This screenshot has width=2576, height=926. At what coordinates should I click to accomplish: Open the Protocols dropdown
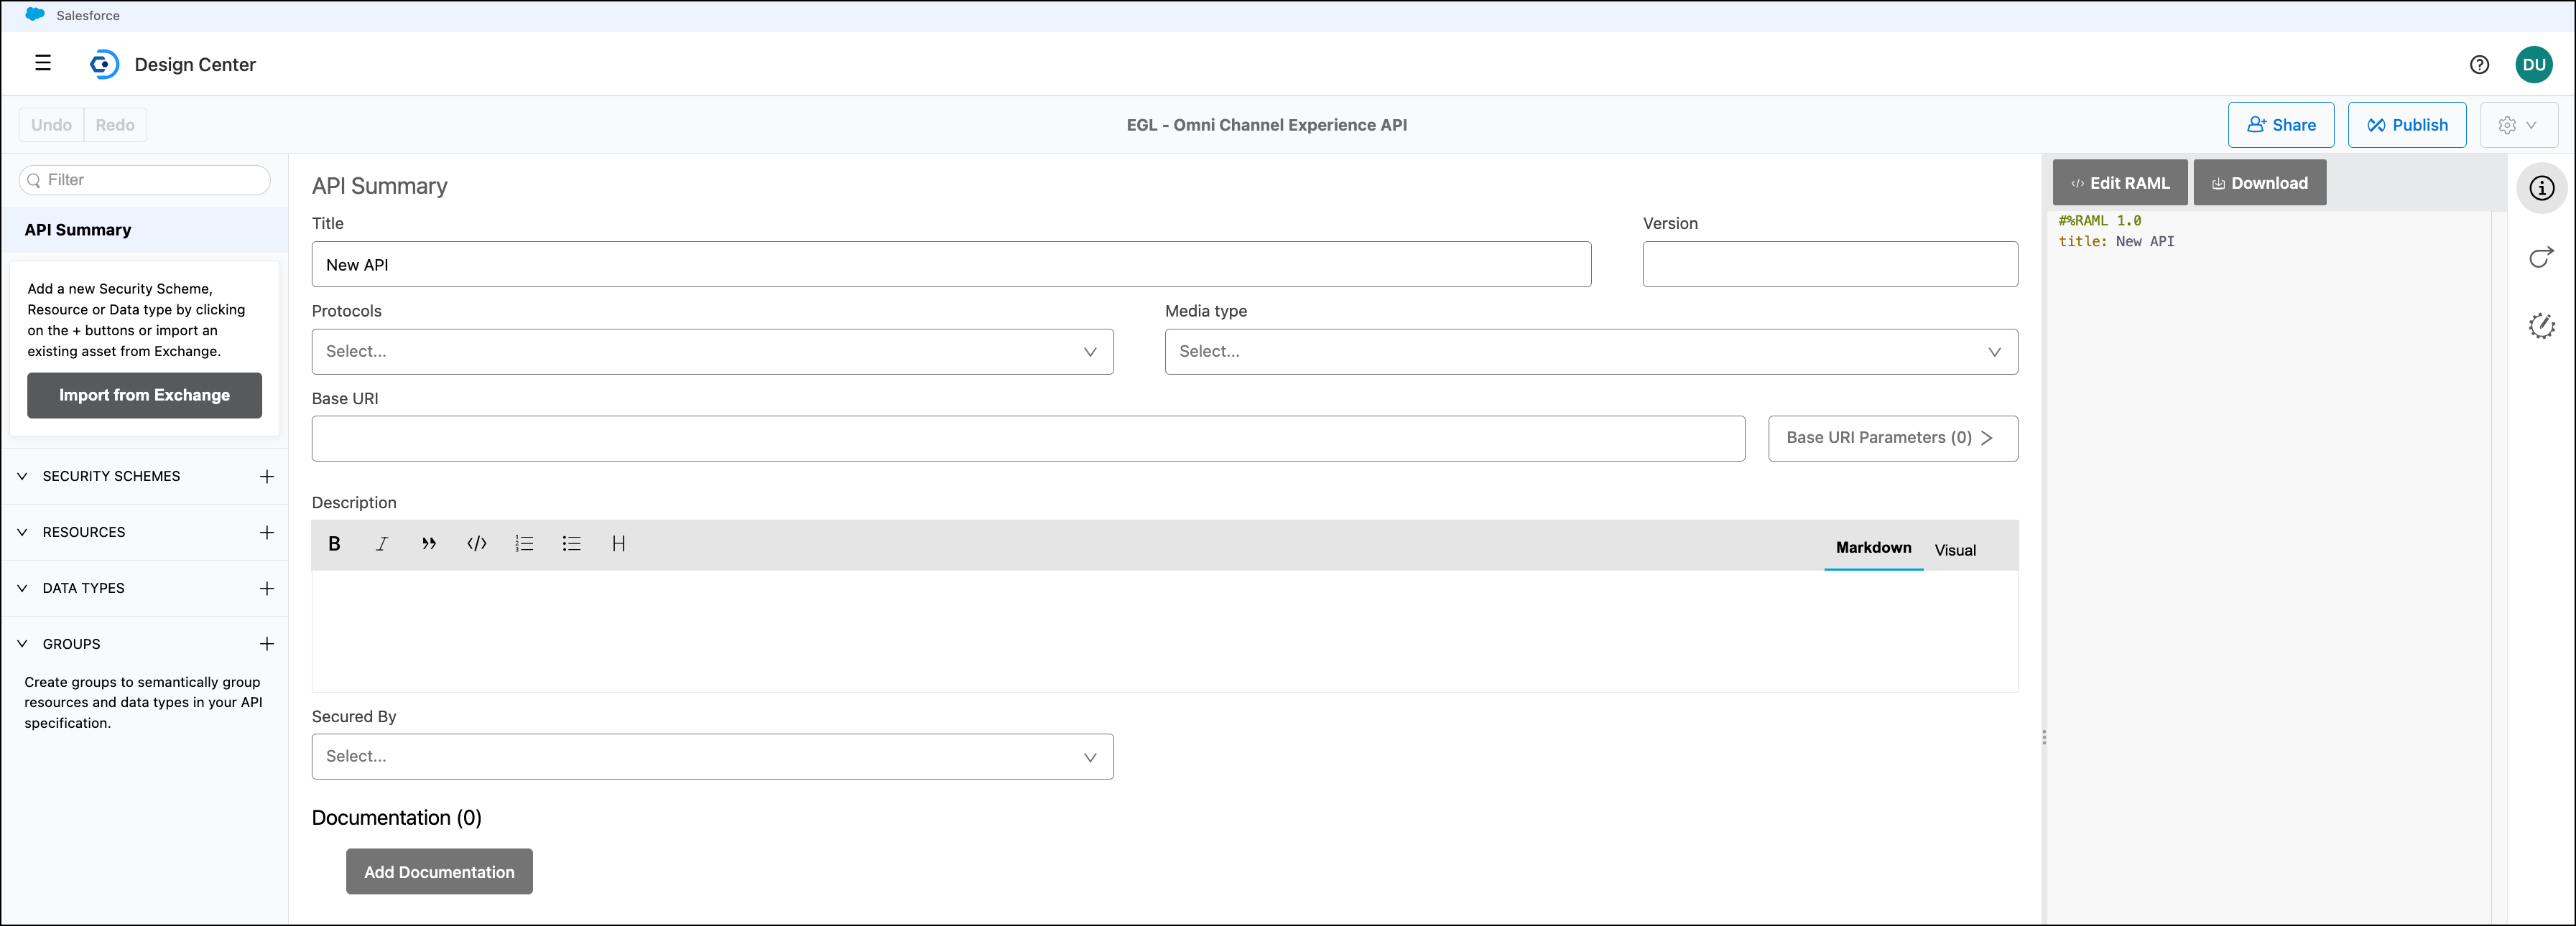click(x=712, y=352)
